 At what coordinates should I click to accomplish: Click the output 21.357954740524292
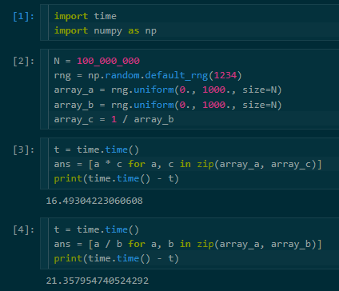coord(98,281)
